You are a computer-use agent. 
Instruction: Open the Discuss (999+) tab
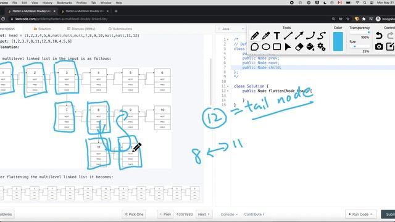coord(81,29)
